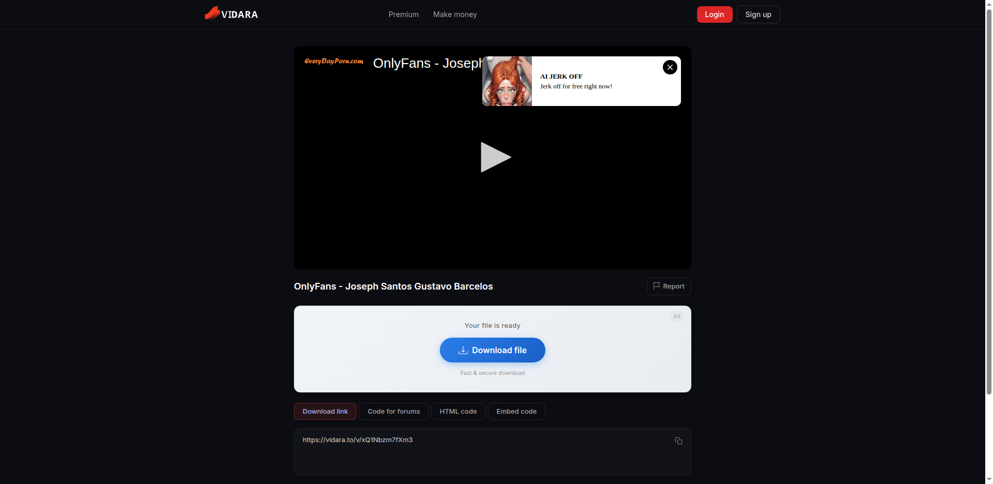Switch to HTML code tab
This screenshot has height=484, width=993.
click(458, 412)
